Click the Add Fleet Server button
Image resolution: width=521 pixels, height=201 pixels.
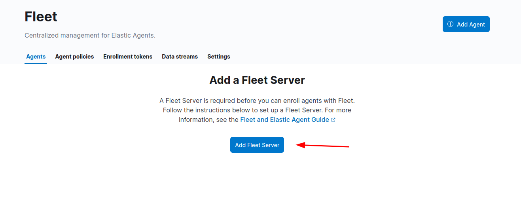tap(257, 145)
